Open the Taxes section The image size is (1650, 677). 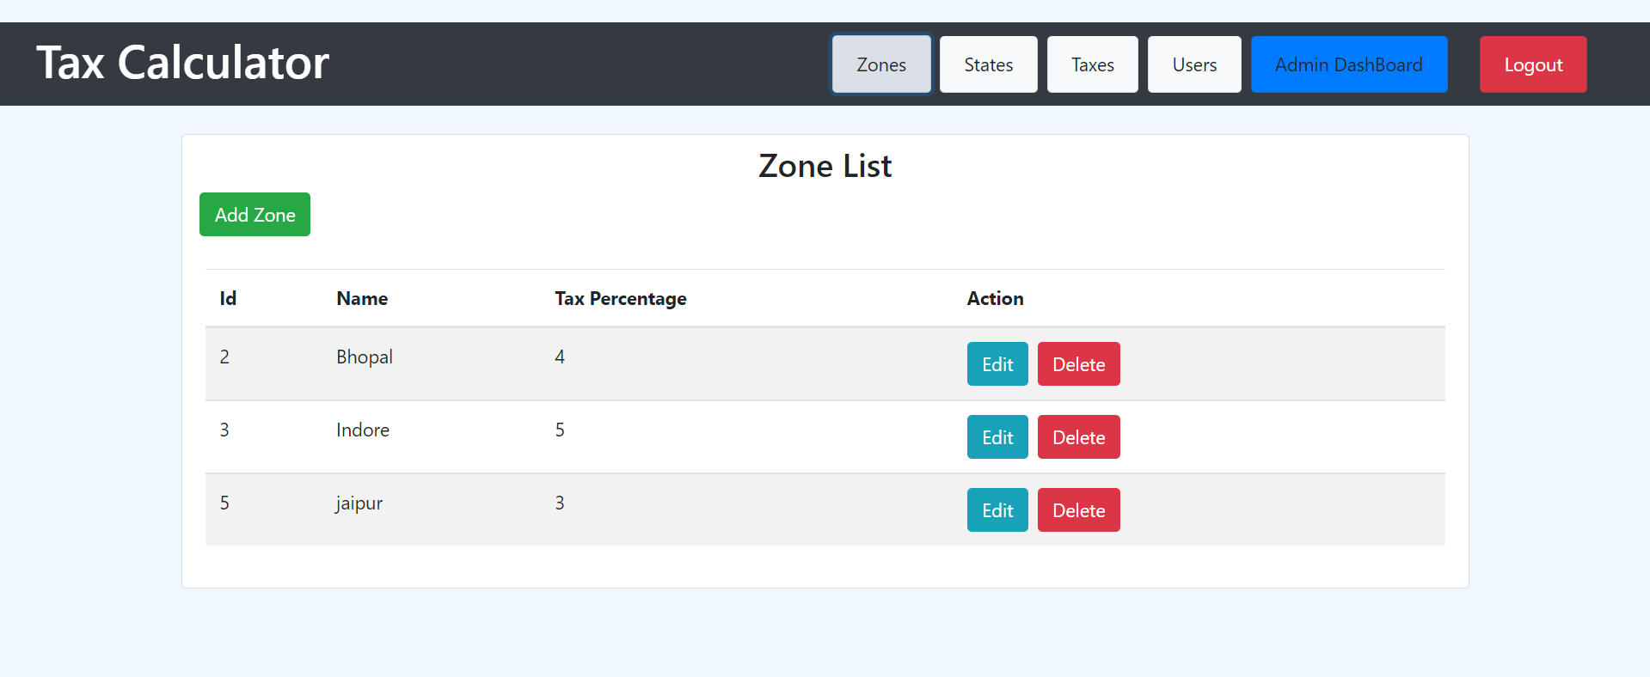pos(1093,64)
